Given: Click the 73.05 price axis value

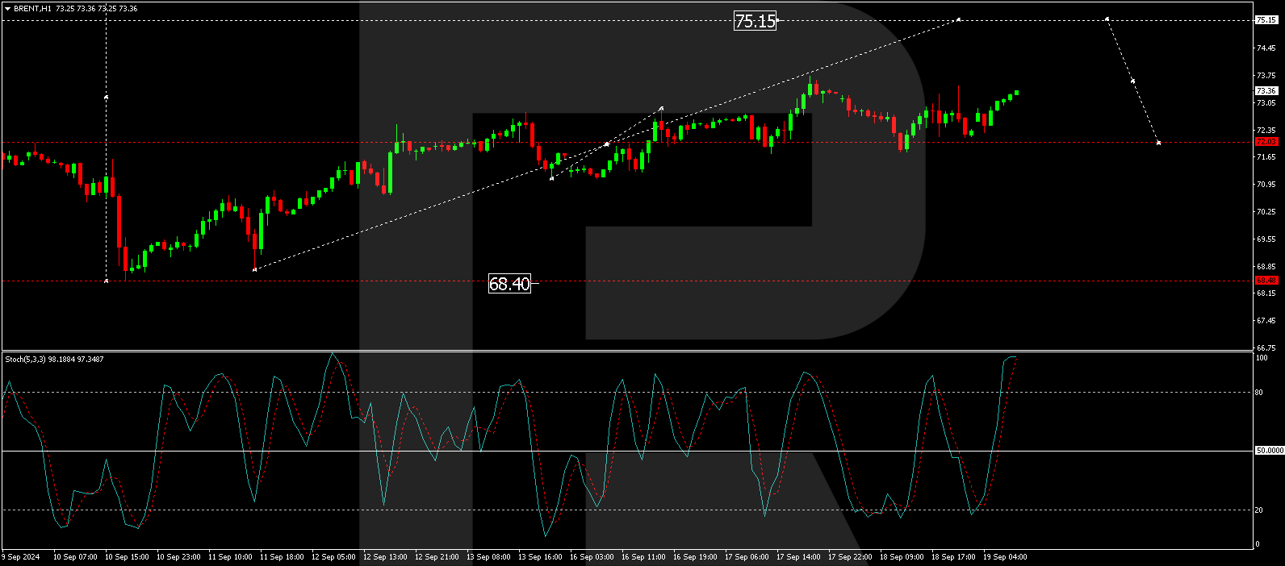Looking at the screenshot, I should [1266, 103].
